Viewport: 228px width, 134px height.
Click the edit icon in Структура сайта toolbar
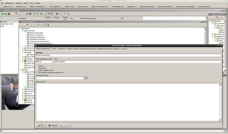(31, 25)
